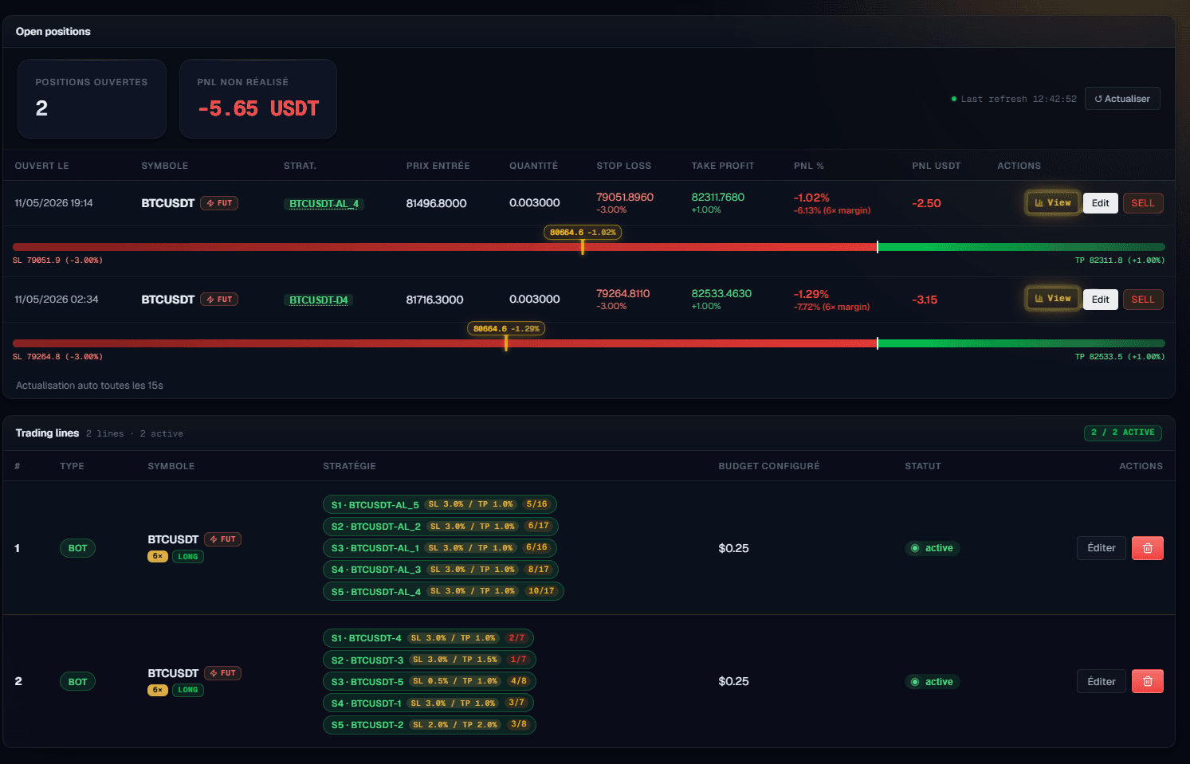
Task: Click Éditer for trading line 1
Action: [x=1102, y=548]
